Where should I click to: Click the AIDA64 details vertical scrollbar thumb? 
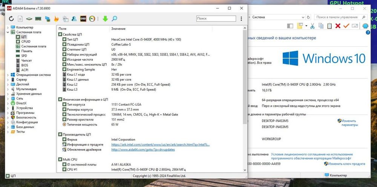point(245,77)
